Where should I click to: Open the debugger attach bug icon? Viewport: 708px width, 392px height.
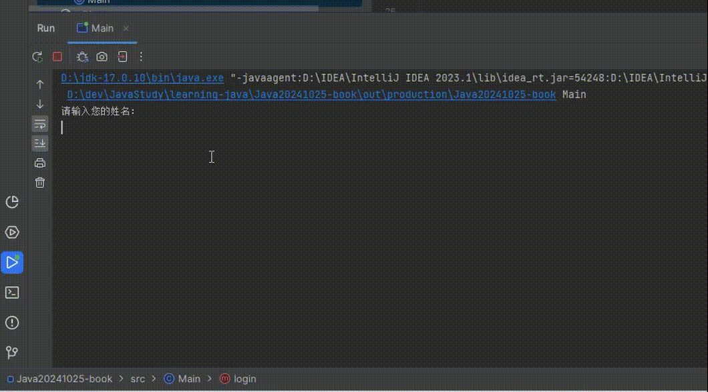coord(82,57)
